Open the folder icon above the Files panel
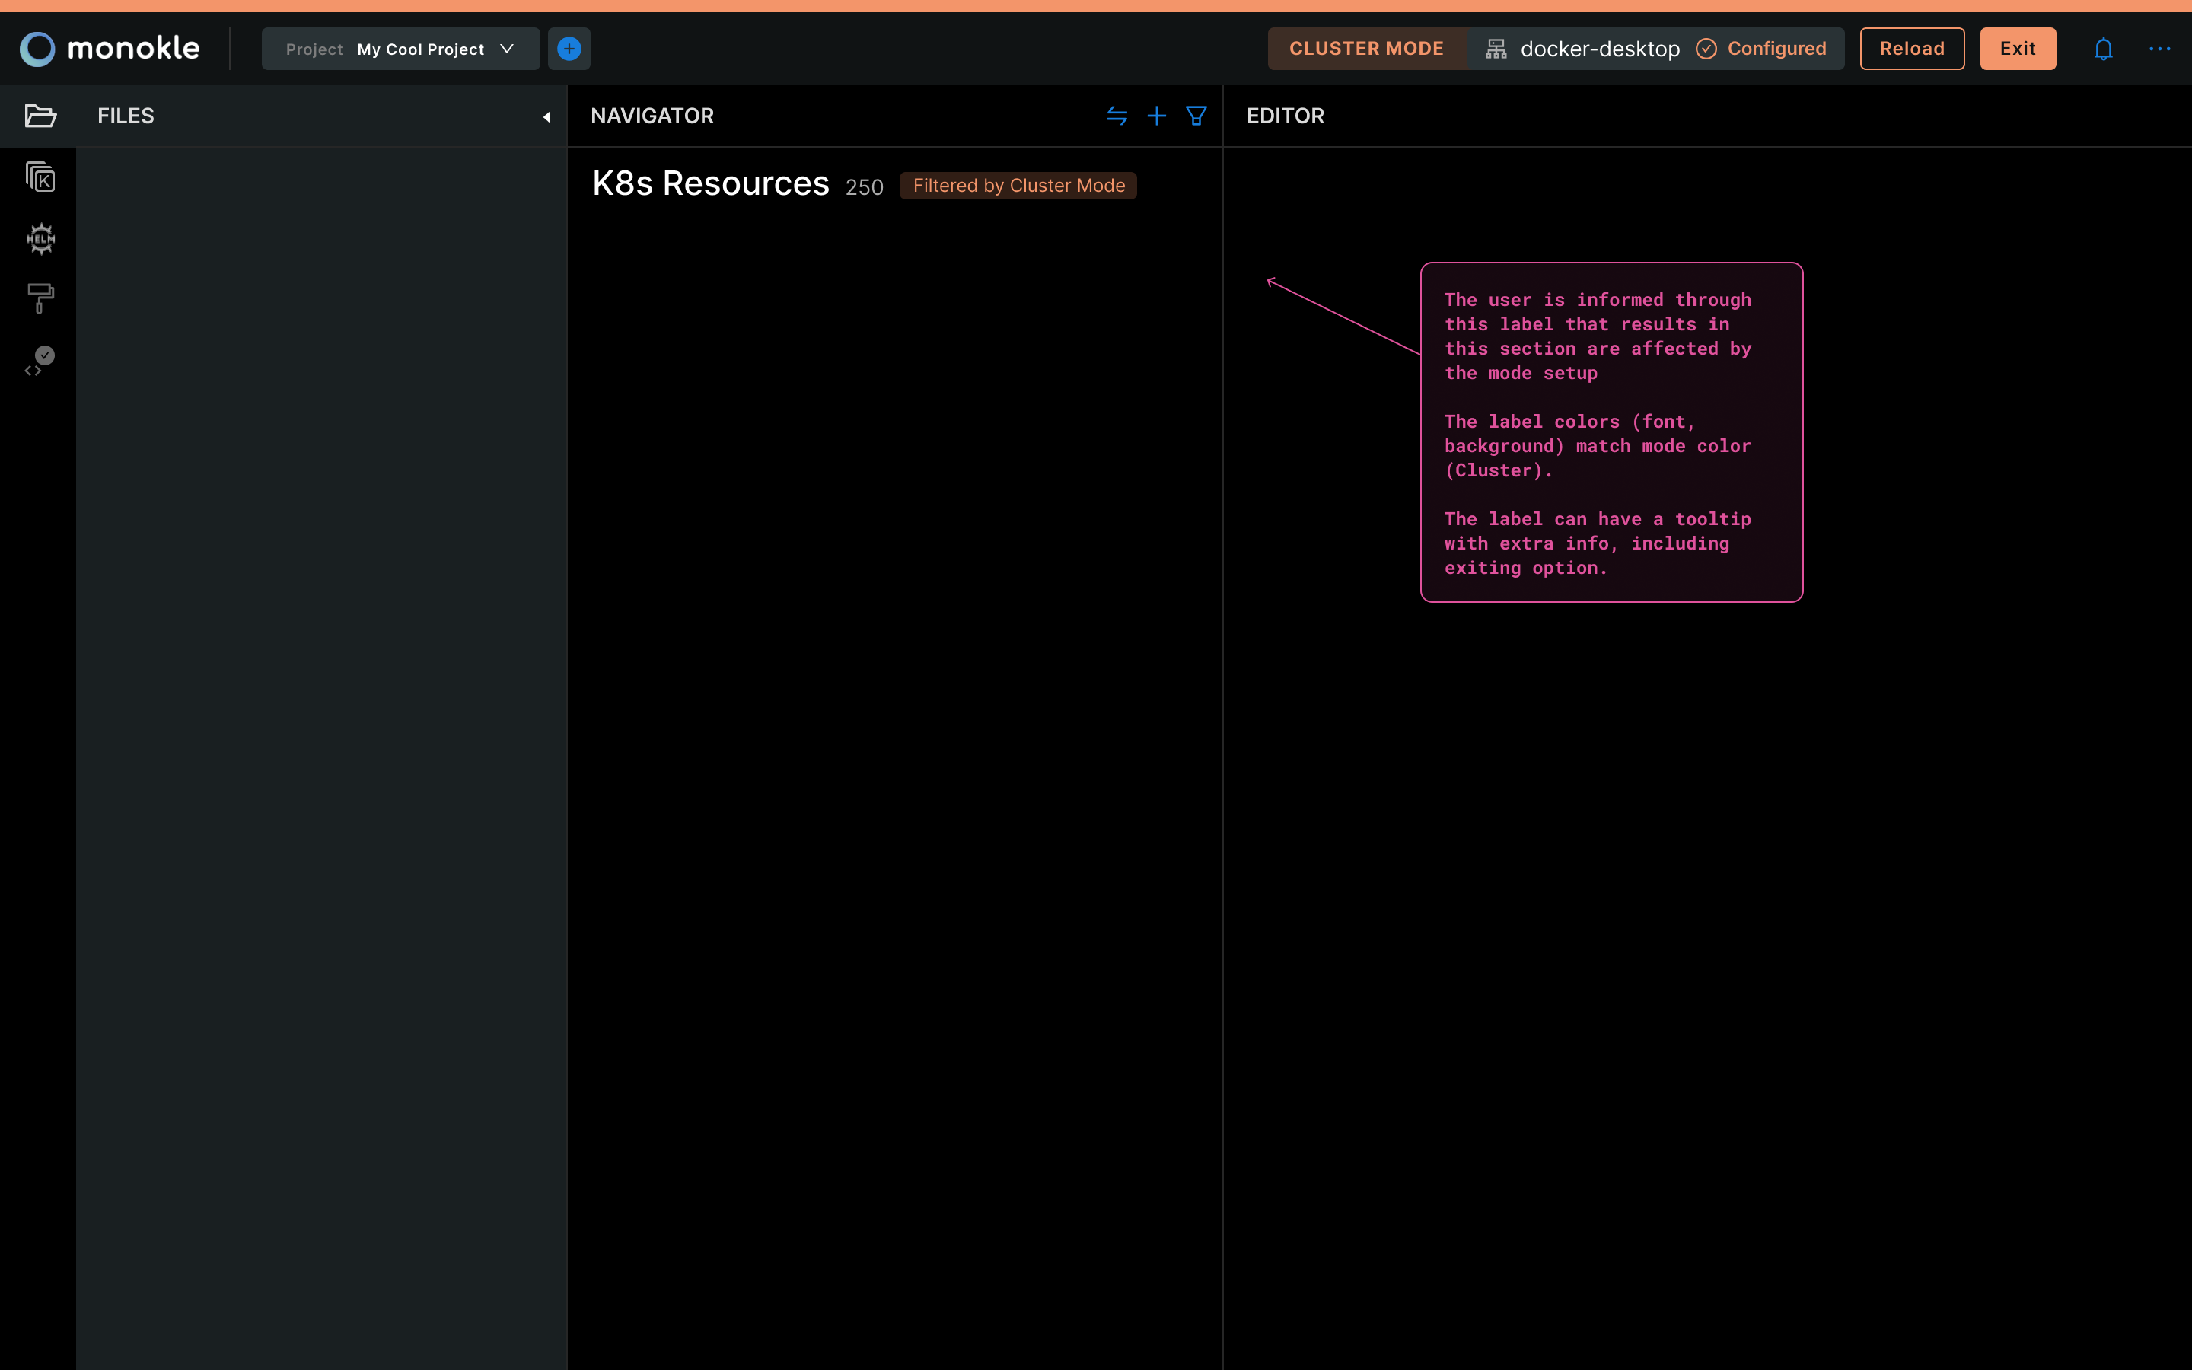This screenshot has height=1370, width=2192. click(40, 116)
